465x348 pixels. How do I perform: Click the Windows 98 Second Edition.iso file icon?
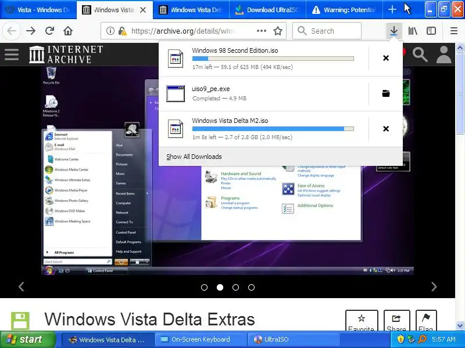tap(176, 59)
